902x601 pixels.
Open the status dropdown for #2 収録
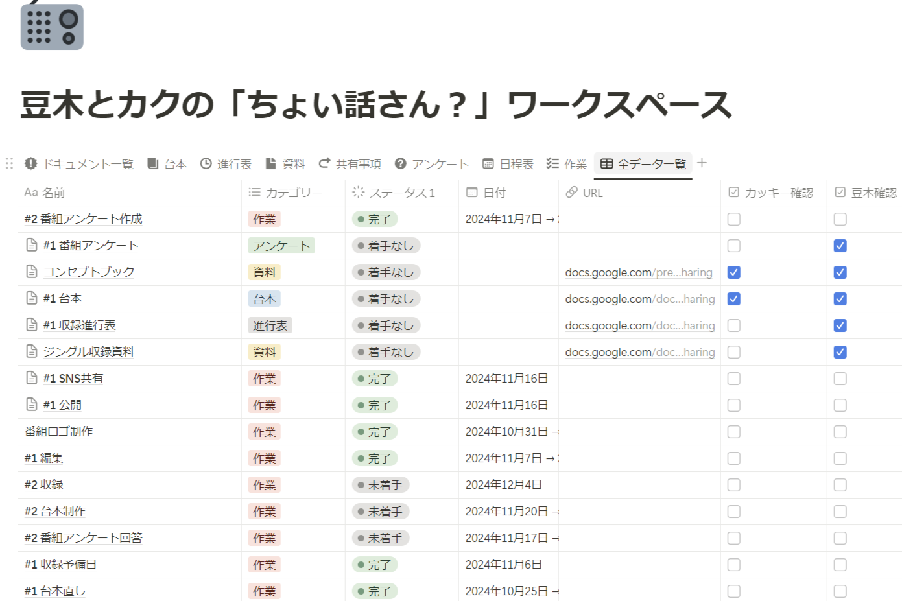[381, 484]
